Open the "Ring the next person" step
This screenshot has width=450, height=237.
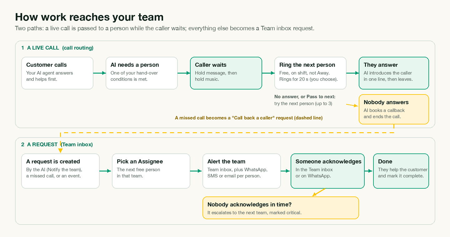[x=310, y=73]
